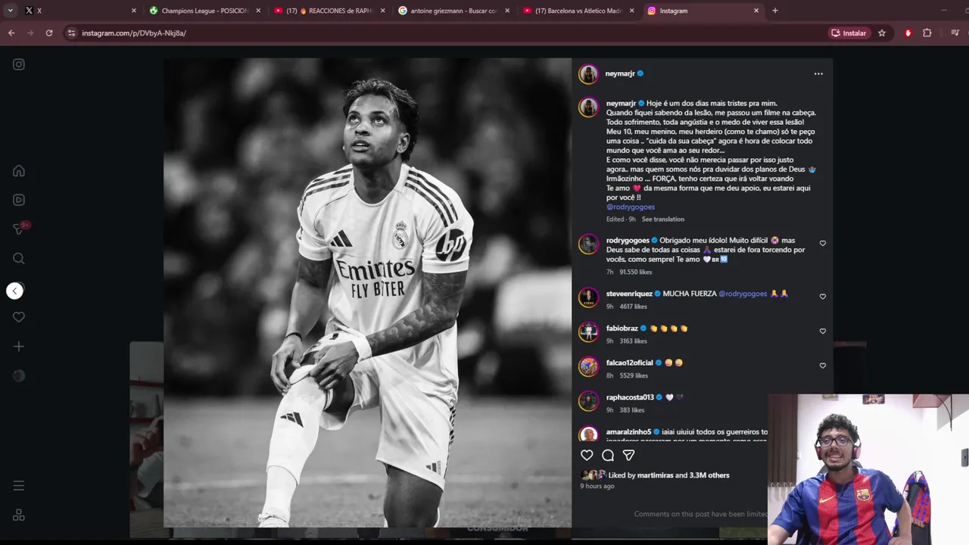This screenshot has height=545, width=969.
Task: Open Notifications heart in the sidebar
Action: pos(19,317)
